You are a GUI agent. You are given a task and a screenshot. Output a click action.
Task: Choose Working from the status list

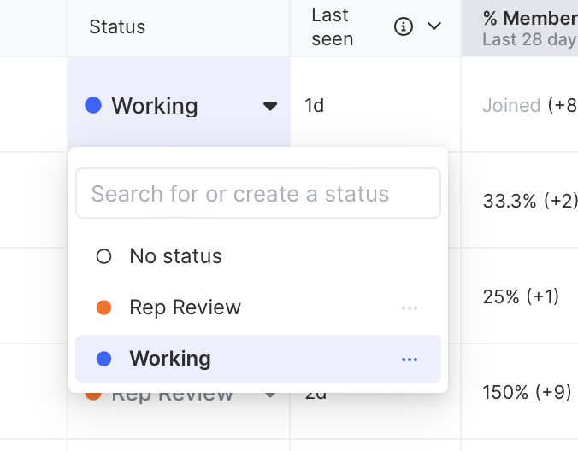click(x=170, y=359)
